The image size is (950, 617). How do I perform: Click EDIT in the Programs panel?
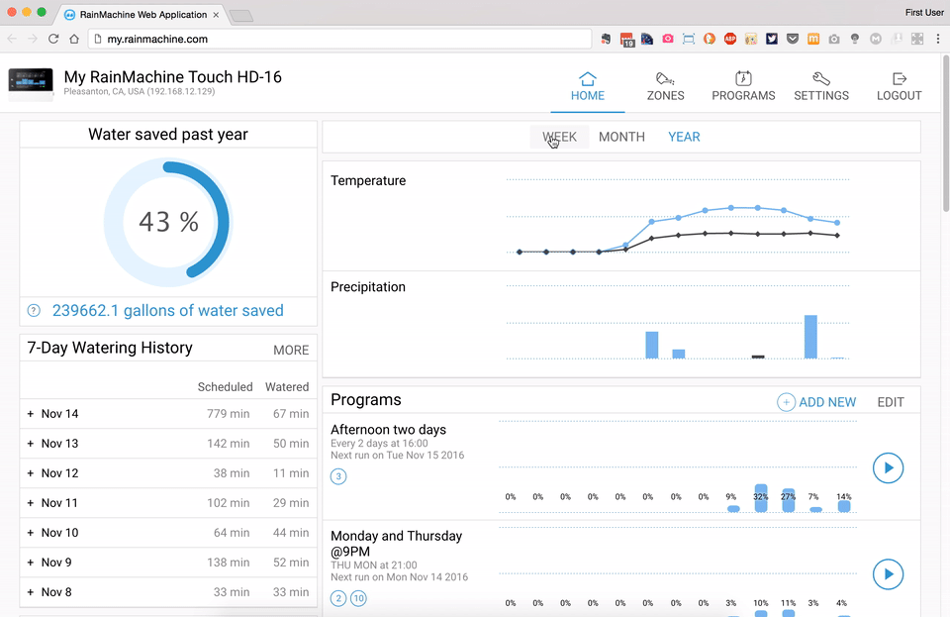(890, 402)
